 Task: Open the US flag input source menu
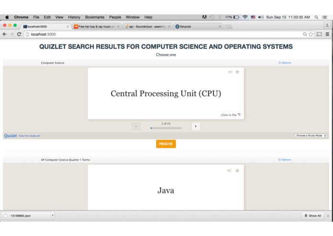253,17
